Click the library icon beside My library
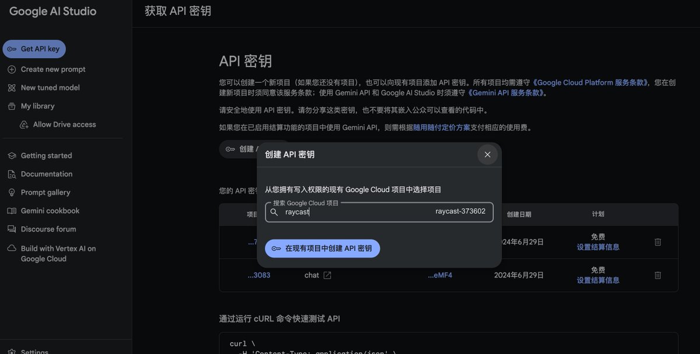 tap(12, 106)
